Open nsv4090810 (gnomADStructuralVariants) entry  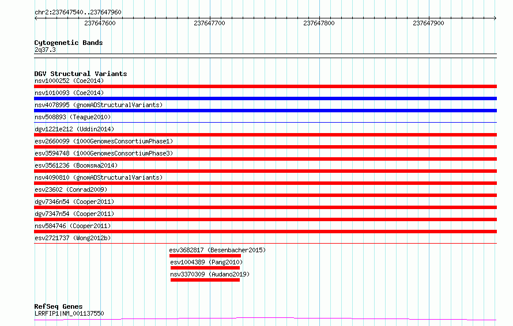(x=99, y=177)
